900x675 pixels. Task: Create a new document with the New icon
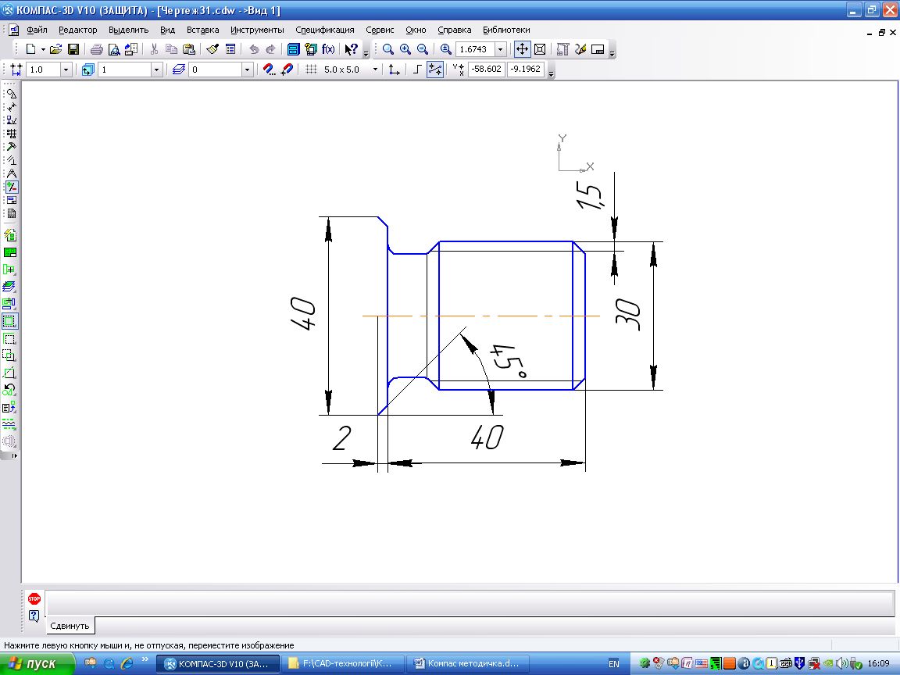[31, 49]
